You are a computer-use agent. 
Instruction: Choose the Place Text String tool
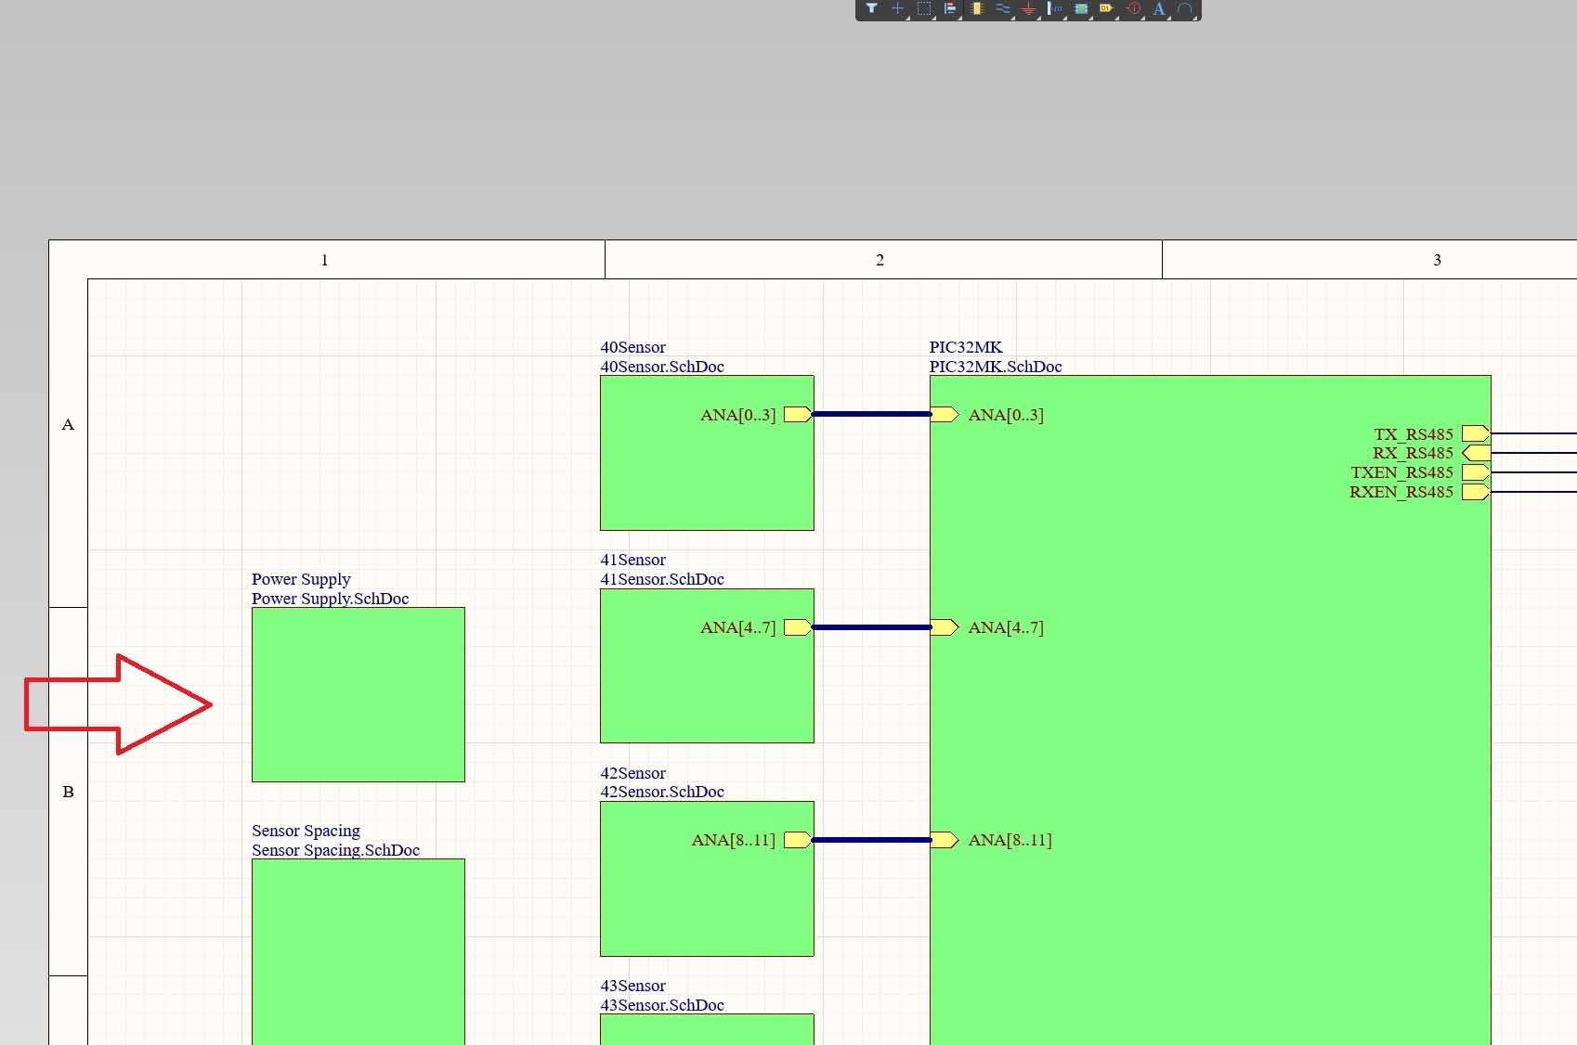click(x=1159, y=8)
